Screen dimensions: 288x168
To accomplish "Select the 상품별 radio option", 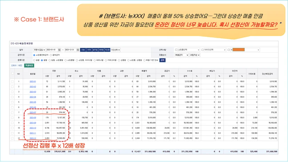I will 119,60.
